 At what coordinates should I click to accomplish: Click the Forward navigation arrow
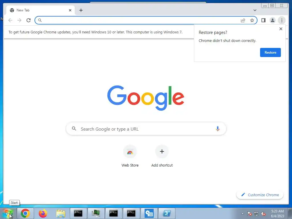coord(19,20)
